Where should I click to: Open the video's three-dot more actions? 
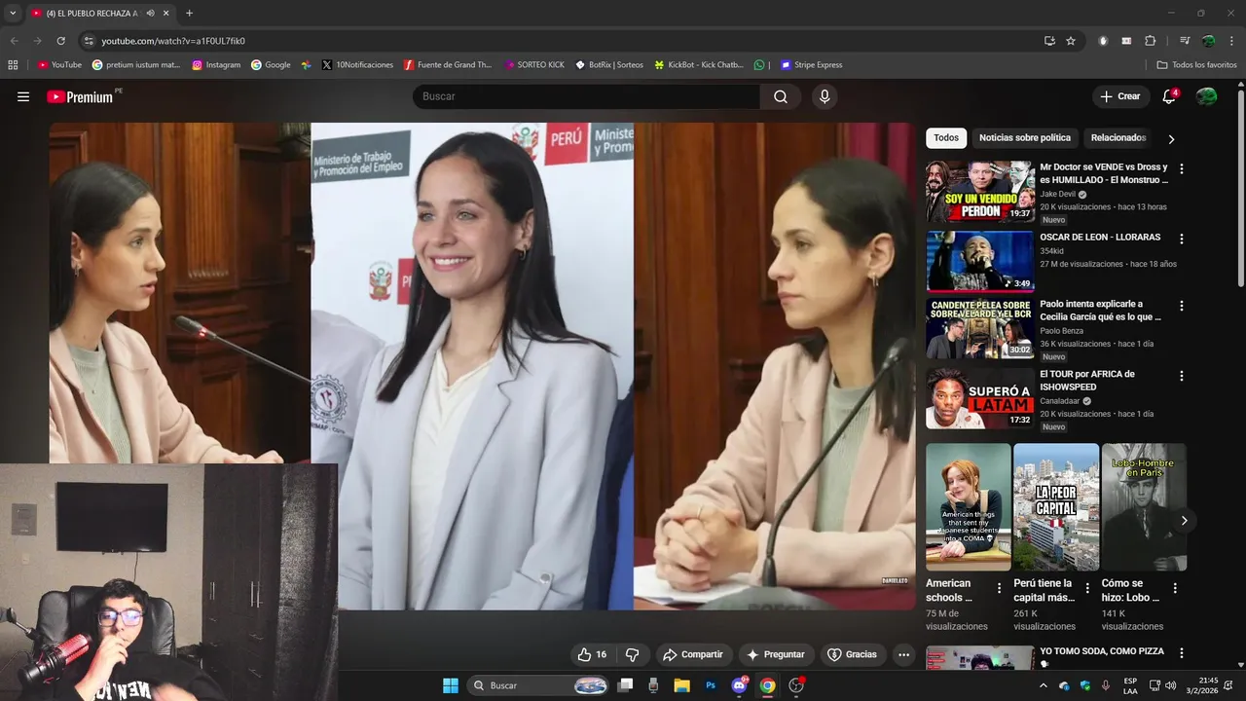(903, 654)
